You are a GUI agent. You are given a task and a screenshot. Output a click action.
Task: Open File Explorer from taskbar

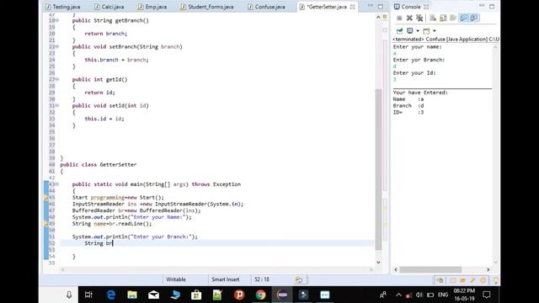pyautogui.click(x=132, y=295)
